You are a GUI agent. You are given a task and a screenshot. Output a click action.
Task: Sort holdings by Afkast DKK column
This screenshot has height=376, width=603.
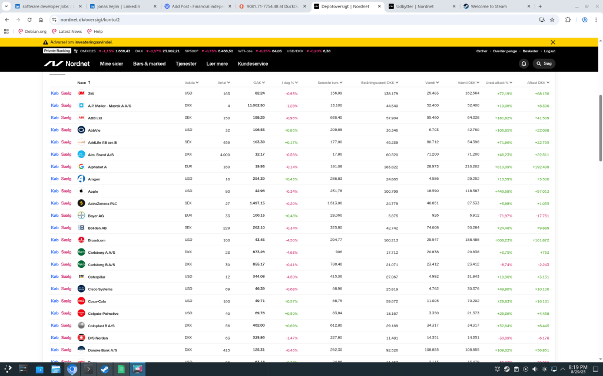click(x=538, y=83)
